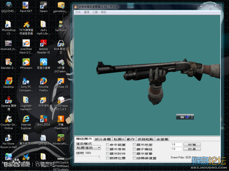229x171 pixels.
Task: Enable the 鏡子模組 mirror-model checkbox
Action: click(134, 149)
